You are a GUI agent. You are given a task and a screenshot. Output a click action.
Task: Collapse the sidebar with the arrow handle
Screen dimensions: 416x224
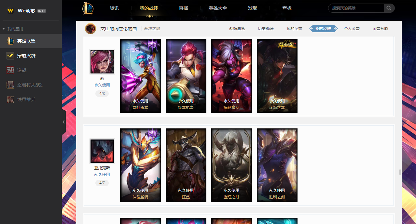pyautogui.click(x=64, y=122)
